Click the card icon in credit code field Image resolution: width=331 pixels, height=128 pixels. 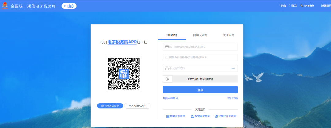coord(167,47)
